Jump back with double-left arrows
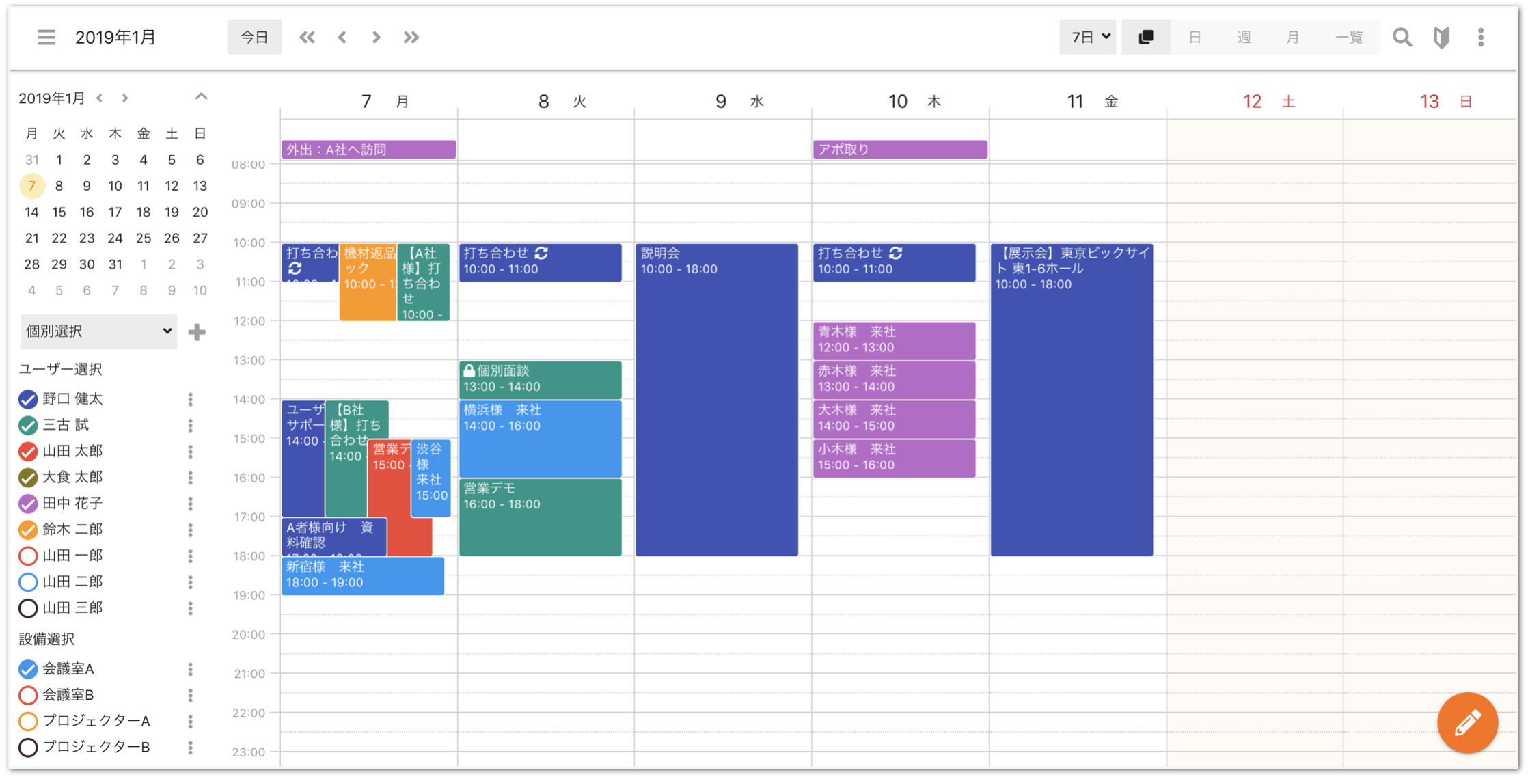The width and height of the screenshot is (1528, 779). tap(307, 37)
